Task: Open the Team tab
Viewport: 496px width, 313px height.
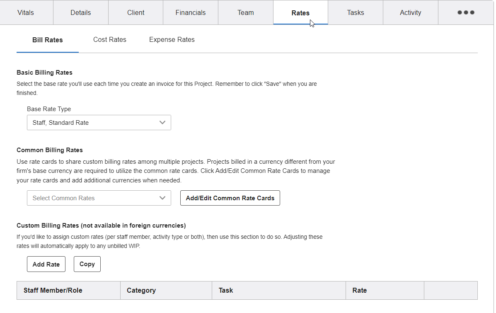Action: 245,12
